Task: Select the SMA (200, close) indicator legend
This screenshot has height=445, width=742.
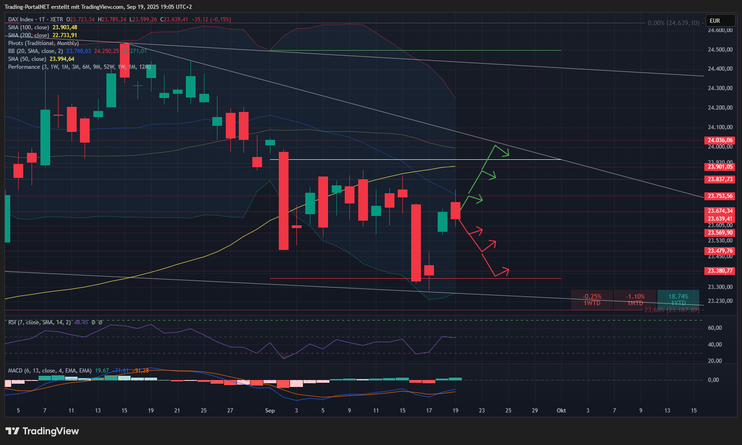Action: (28, 35)
